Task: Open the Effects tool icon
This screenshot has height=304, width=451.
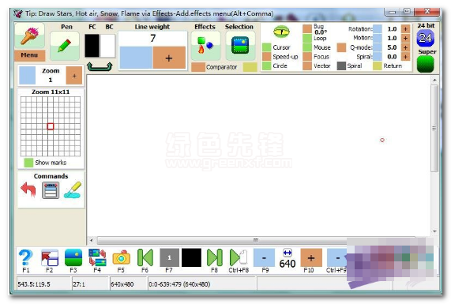Action: [205, 46]
